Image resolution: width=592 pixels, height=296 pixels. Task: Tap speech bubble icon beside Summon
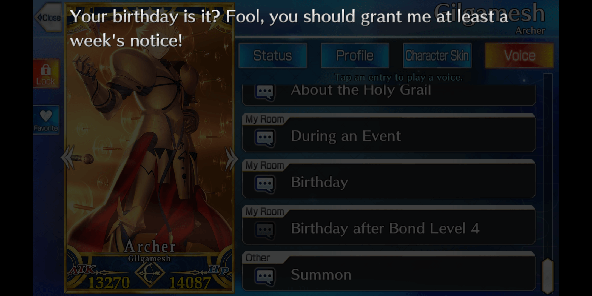tap(264, 276)
